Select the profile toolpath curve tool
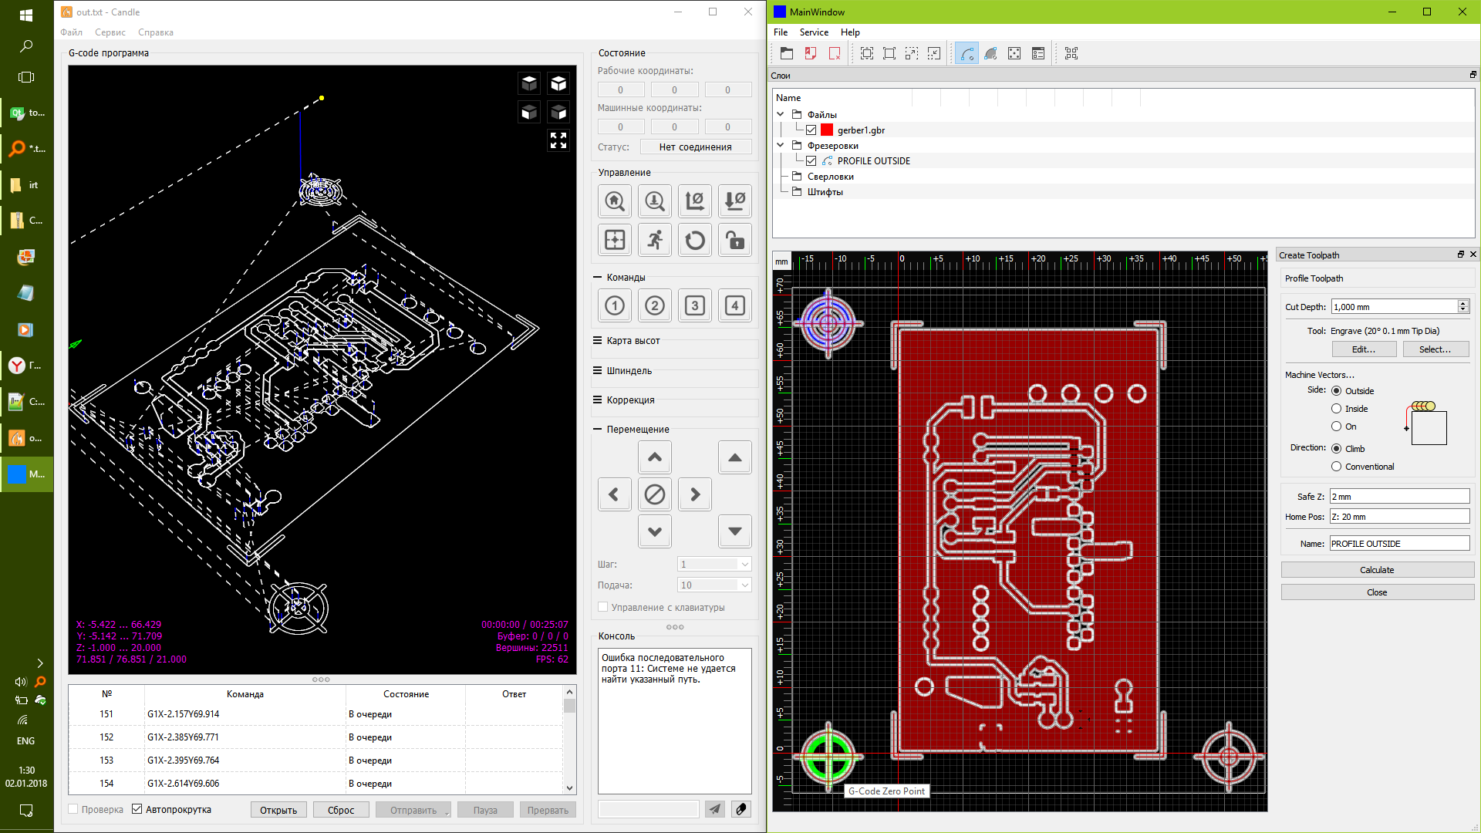Screen dimensions: 1481x833 coord(967,53)
